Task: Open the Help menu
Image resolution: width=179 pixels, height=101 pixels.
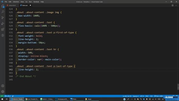Action: [x=42, y=2]
